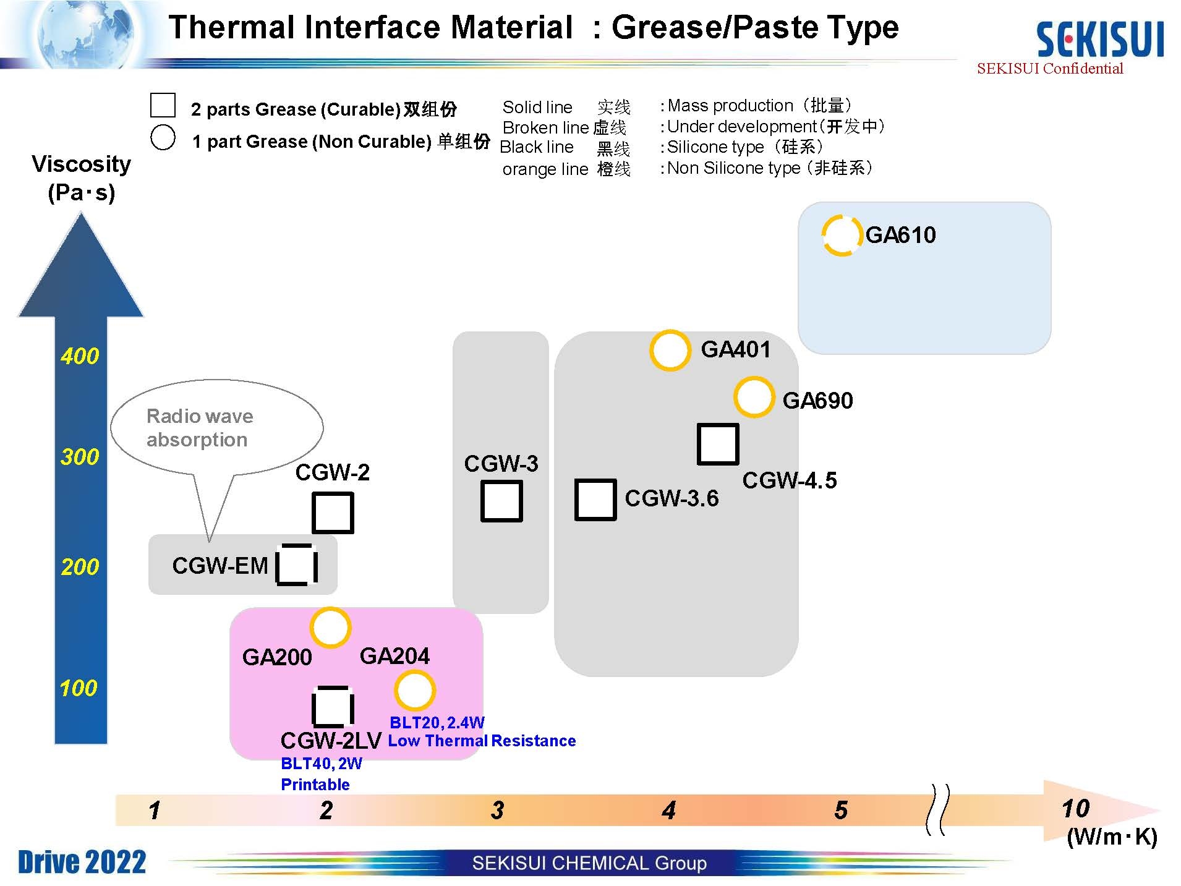Viewport: 1181px width, 886px height.
Task: Click the 3 on conductivity axis
Action: pos(498,810)
